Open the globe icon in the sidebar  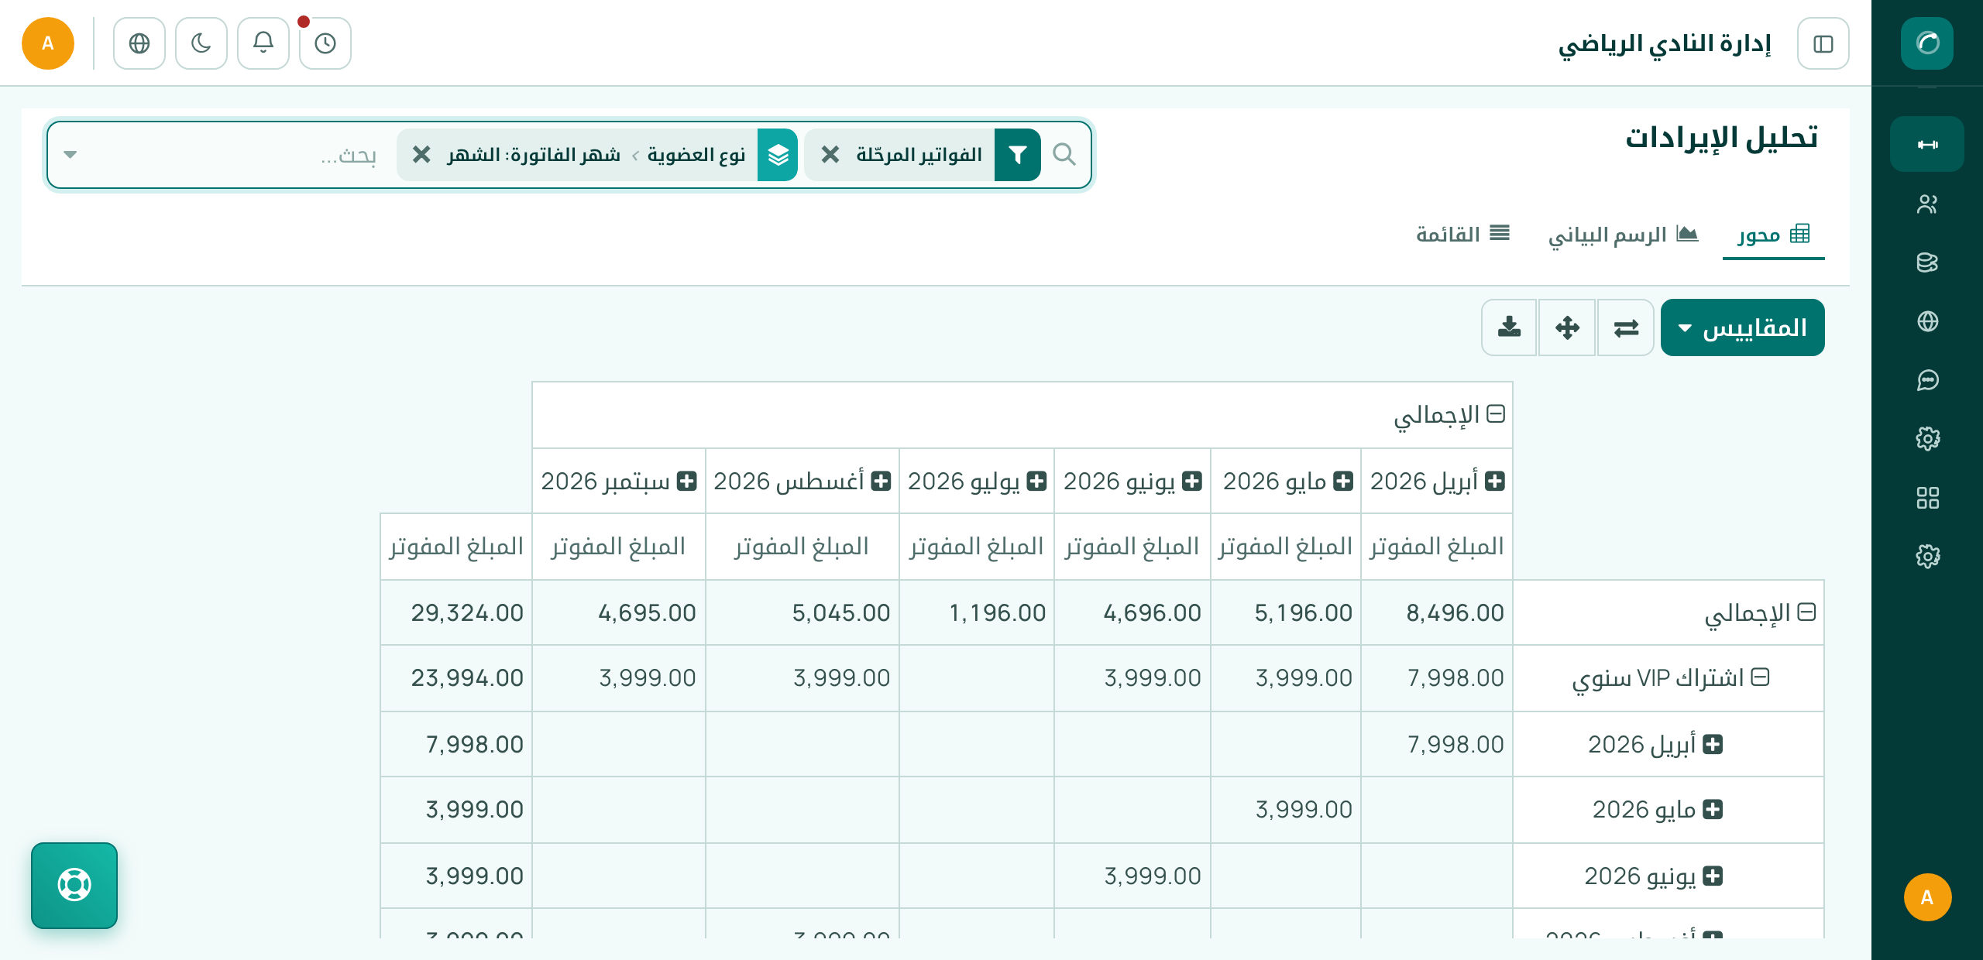point(1926,321)
